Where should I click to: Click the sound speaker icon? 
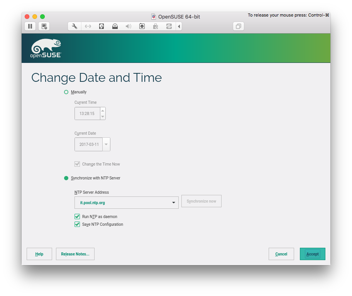[x=129, y=26]
